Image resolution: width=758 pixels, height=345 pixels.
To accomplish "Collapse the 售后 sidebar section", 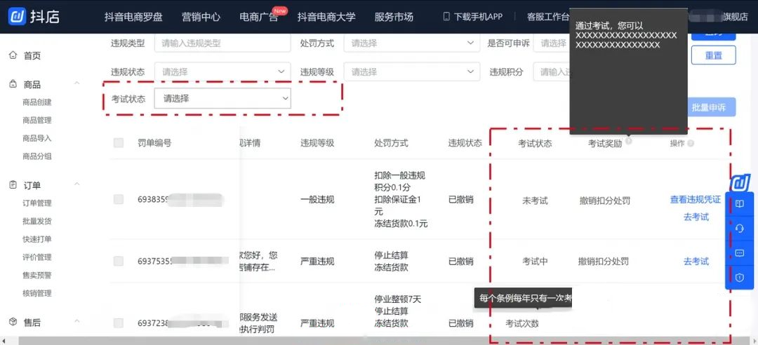I will point(77,321).
